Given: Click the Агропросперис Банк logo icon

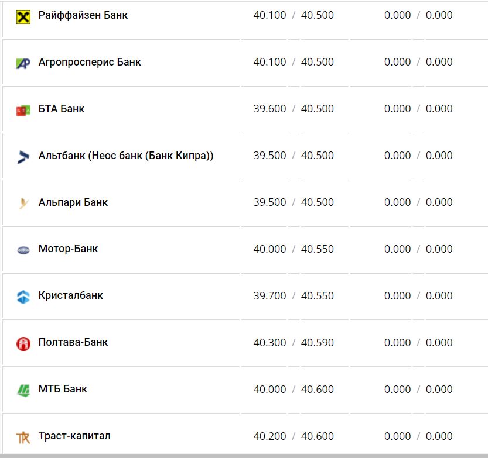Looking at the screenshot, I should pyautogui.click(x=23, y=63).
